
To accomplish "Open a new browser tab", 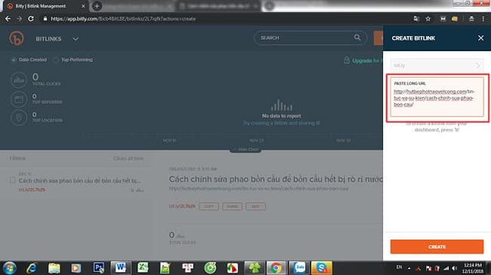I will coord(97,6).
